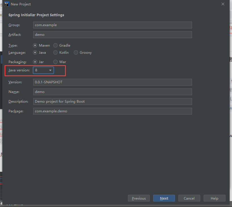Viewport: 232px width, 207px height.
Task: Open the Java version dropdown
Action: [x=43, y=70]
